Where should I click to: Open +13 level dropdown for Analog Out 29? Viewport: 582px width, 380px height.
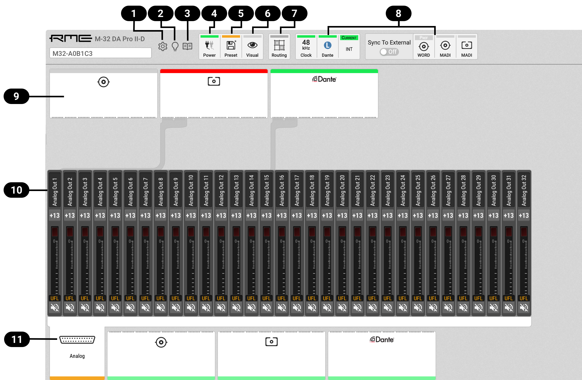pos(478,215)
